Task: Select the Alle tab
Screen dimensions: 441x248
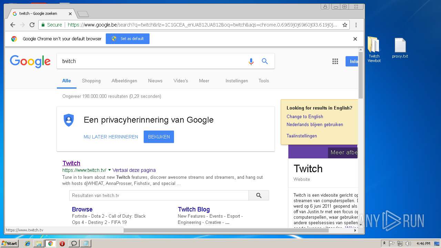Action: click(x=66, y=81)
